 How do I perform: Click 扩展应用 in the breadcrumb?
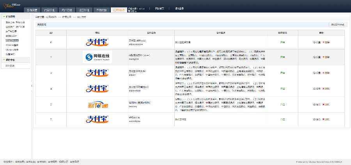67,17
